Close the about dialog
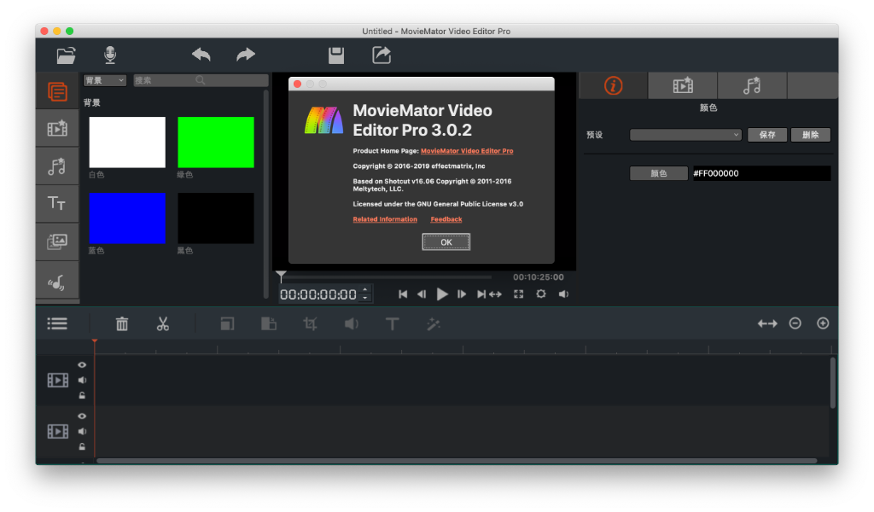 point(298,84)
